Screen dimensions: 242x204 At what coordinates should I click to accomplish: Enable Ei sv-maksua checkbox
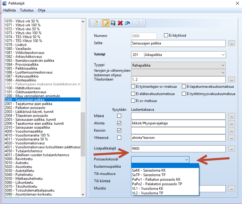133,101
